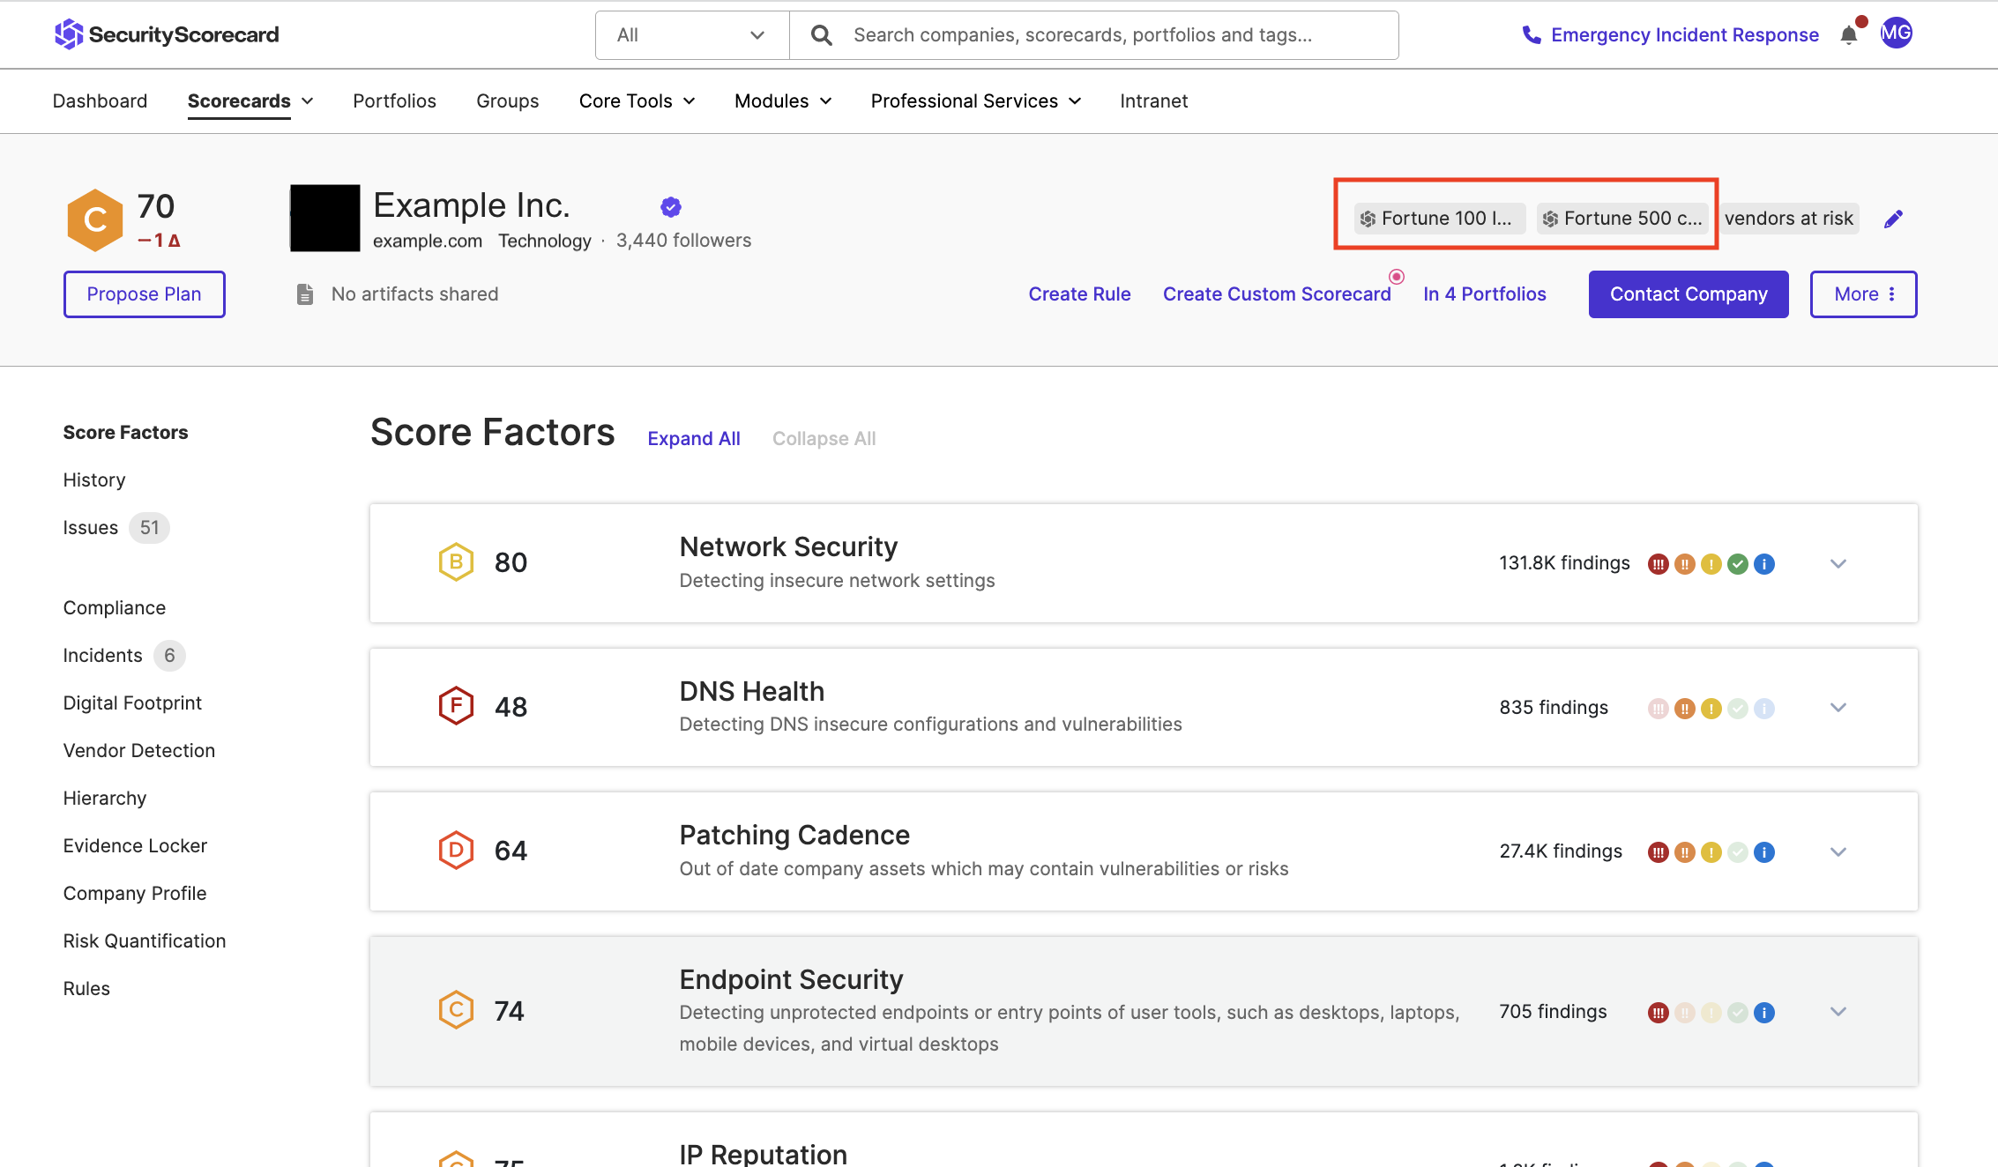Click the vendors at risk tag
The height and width of the screenshot is (1167, 1998).
(1789, 219)
